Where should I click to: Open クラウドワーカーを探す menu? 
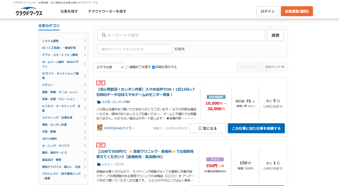(107, 11)
